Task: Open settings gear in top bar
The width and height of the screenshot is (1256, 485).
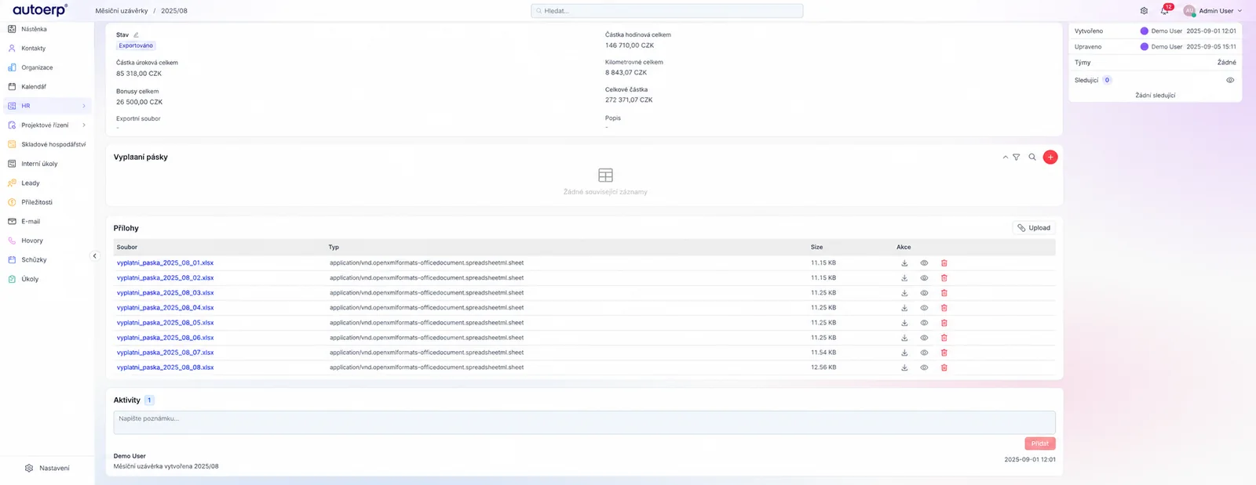Action: pos(1144,11)
